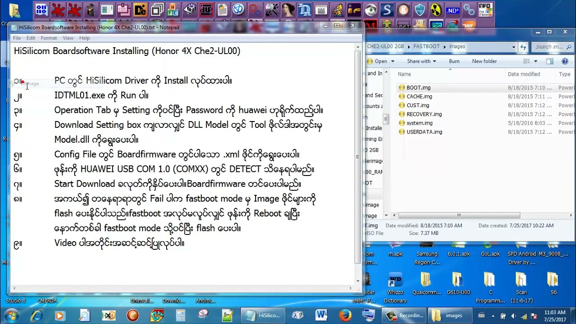Viewport: 576px width, 324px height.
Task: Click Notepad horizontal scrollbar right arrow
Action: point(351,288)
